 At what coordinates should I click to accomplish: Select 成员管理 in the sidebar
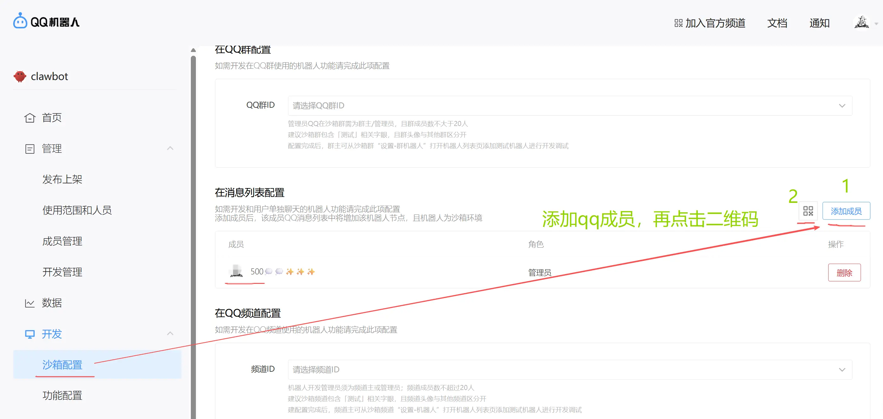[x=62, y=241]
